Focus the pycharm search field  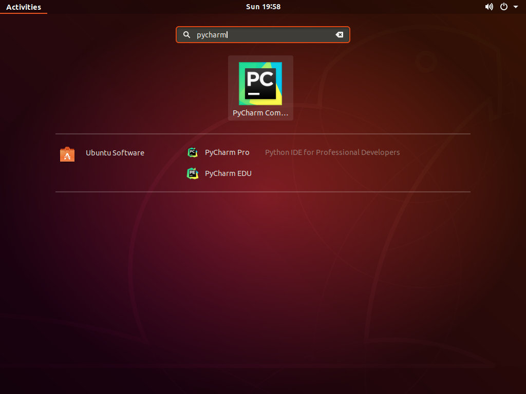point(262,34)
